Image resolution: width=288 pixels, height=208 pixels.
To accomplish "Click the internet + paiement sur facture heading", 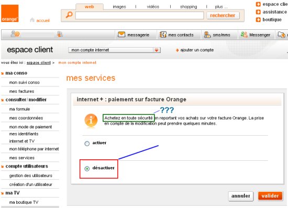I will tap(131, 100).
